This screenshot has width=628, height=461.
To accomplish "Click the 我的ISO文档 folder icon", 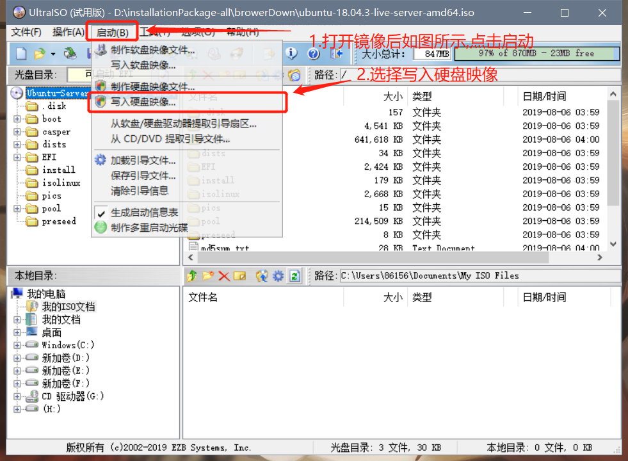I will (x=32, y=307).
